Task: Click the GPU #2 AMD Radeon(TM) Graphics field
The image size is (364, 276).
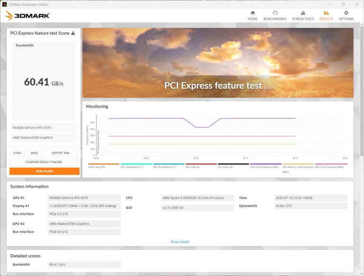Action: pos(84,224)
